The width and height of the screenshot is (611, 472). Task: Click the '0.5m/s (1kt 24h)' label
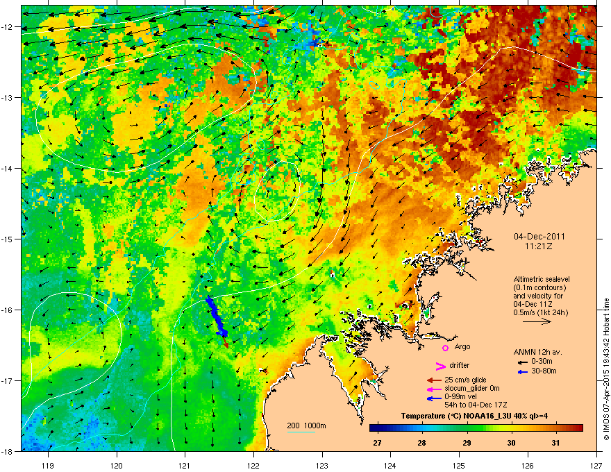coord(540,312)
